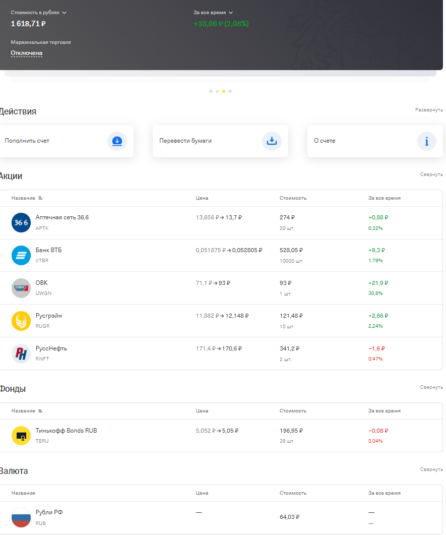Collapse the Акции section with Свернуть

pyautogui.click(x=431, y=174)
